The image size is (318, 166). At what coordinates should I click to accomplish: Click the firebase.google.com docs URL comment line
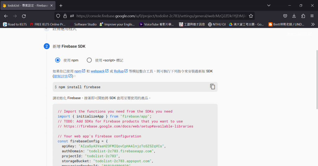125,126
